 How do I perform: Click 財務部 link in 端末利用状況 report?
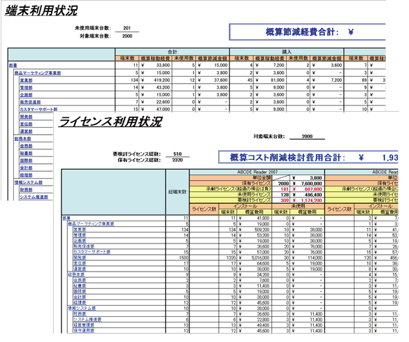point(27,190)
